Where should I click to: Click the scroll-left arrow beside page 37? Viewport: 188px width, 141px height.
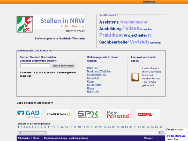[x=159, y=133]
